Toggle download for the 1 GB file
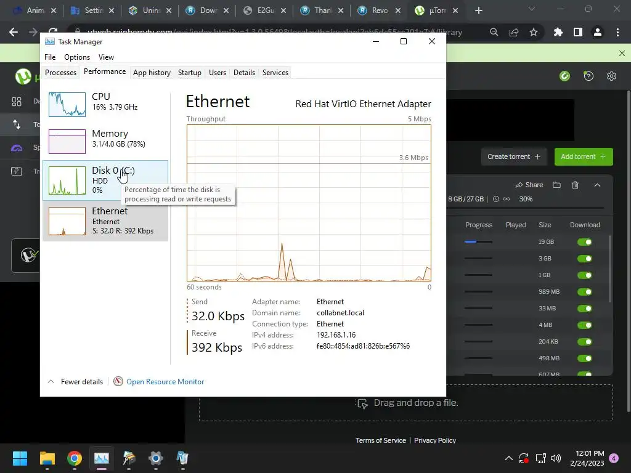Screen dimensions: 631x473 tap(585, 275)
